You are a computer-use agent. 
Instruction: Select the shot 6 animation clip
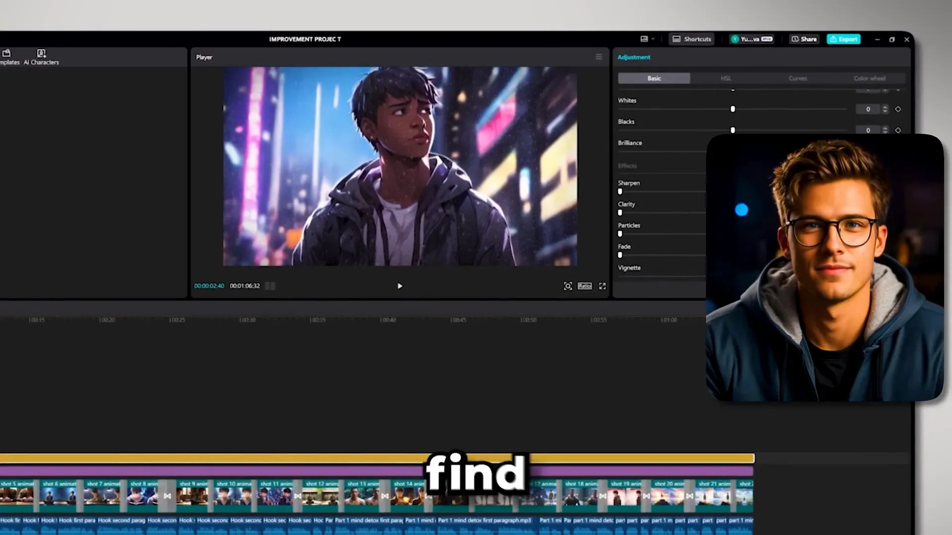pyautogui.click(x=59, y=495)
